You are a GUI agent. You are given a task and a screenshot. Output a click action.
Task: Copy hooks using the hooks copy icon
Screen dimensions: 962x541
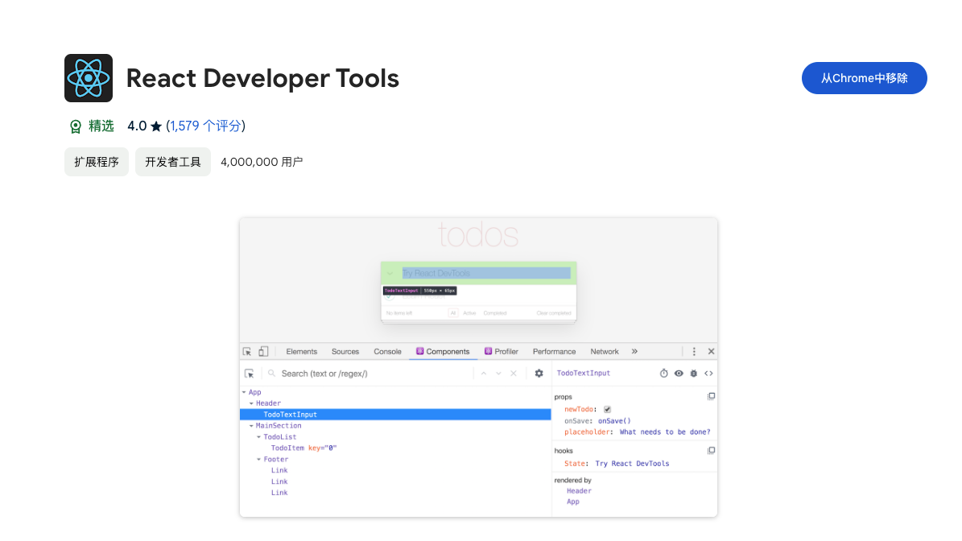click(710, 451)
